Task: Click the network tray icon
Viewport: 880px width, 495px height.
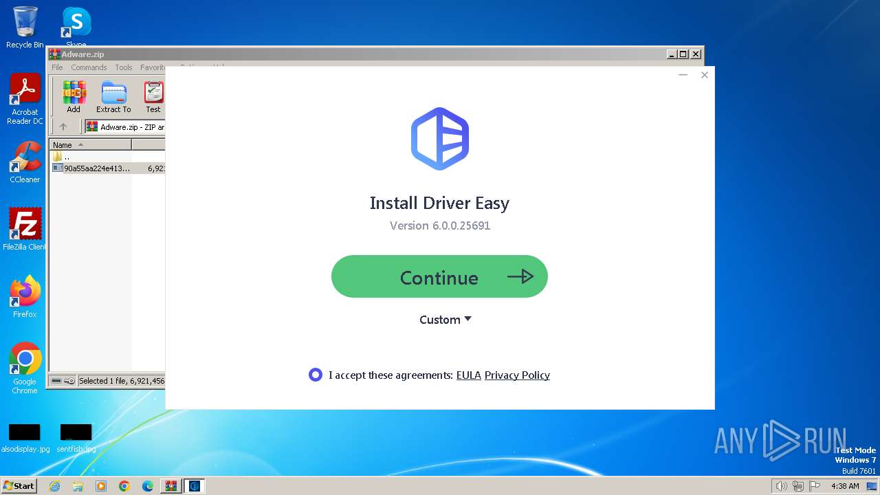Action: [x=798, y=486]
